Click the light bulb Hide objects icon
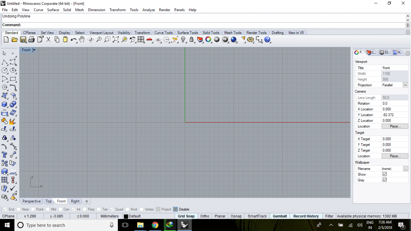Image resolution: width=411 pixels, height=231 pixels. tap(183, 39)
